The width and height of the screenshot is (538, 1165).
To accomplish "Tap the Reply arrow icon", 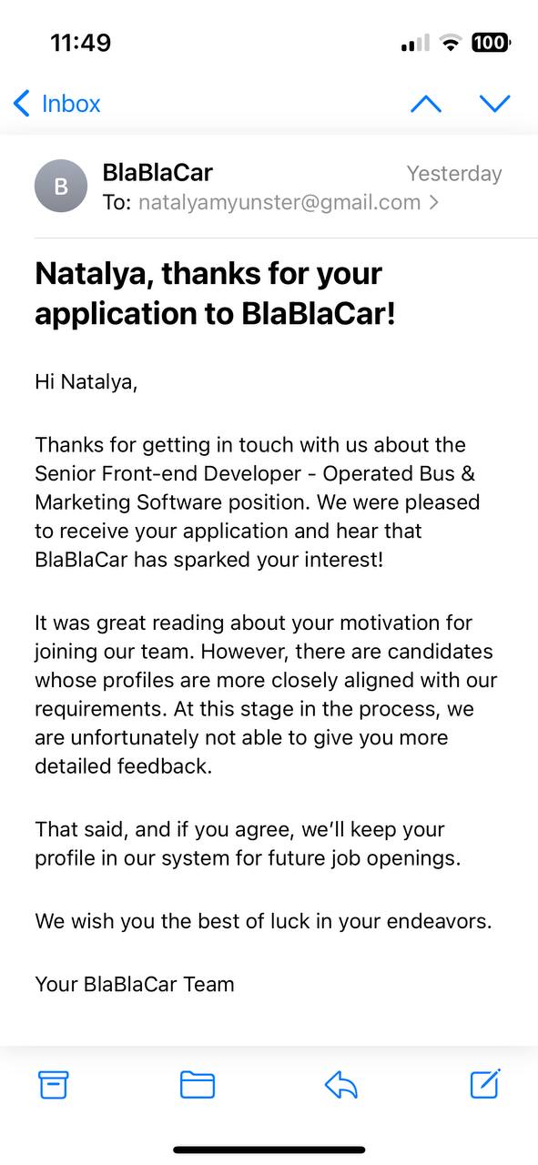I will (341, 1084).
